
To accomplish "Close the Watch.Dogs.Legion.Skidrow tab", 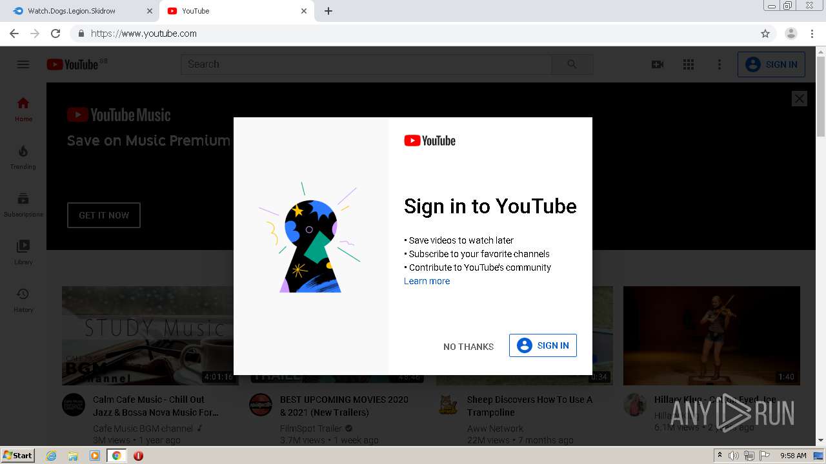I will (149, 11).
